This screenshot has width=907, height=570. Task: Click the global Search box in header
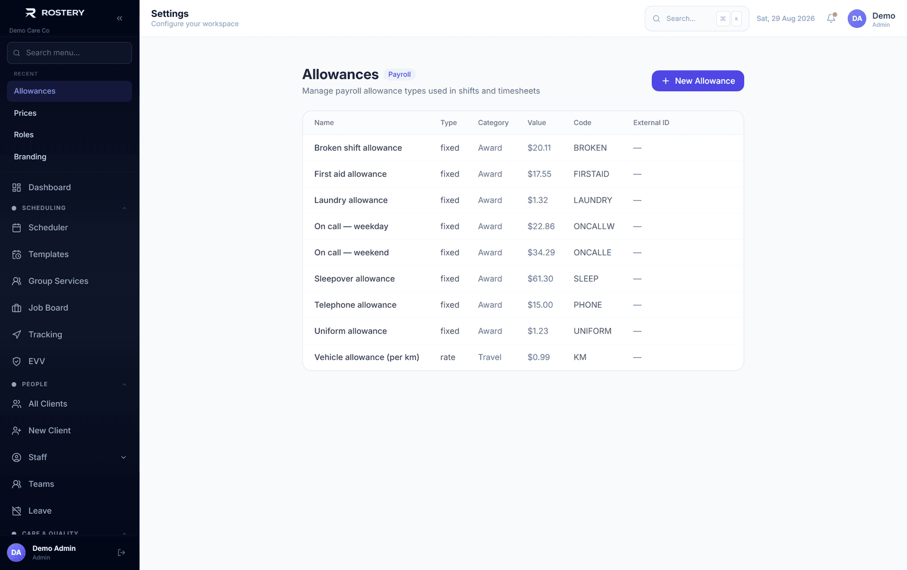click(x=697, y=19)
